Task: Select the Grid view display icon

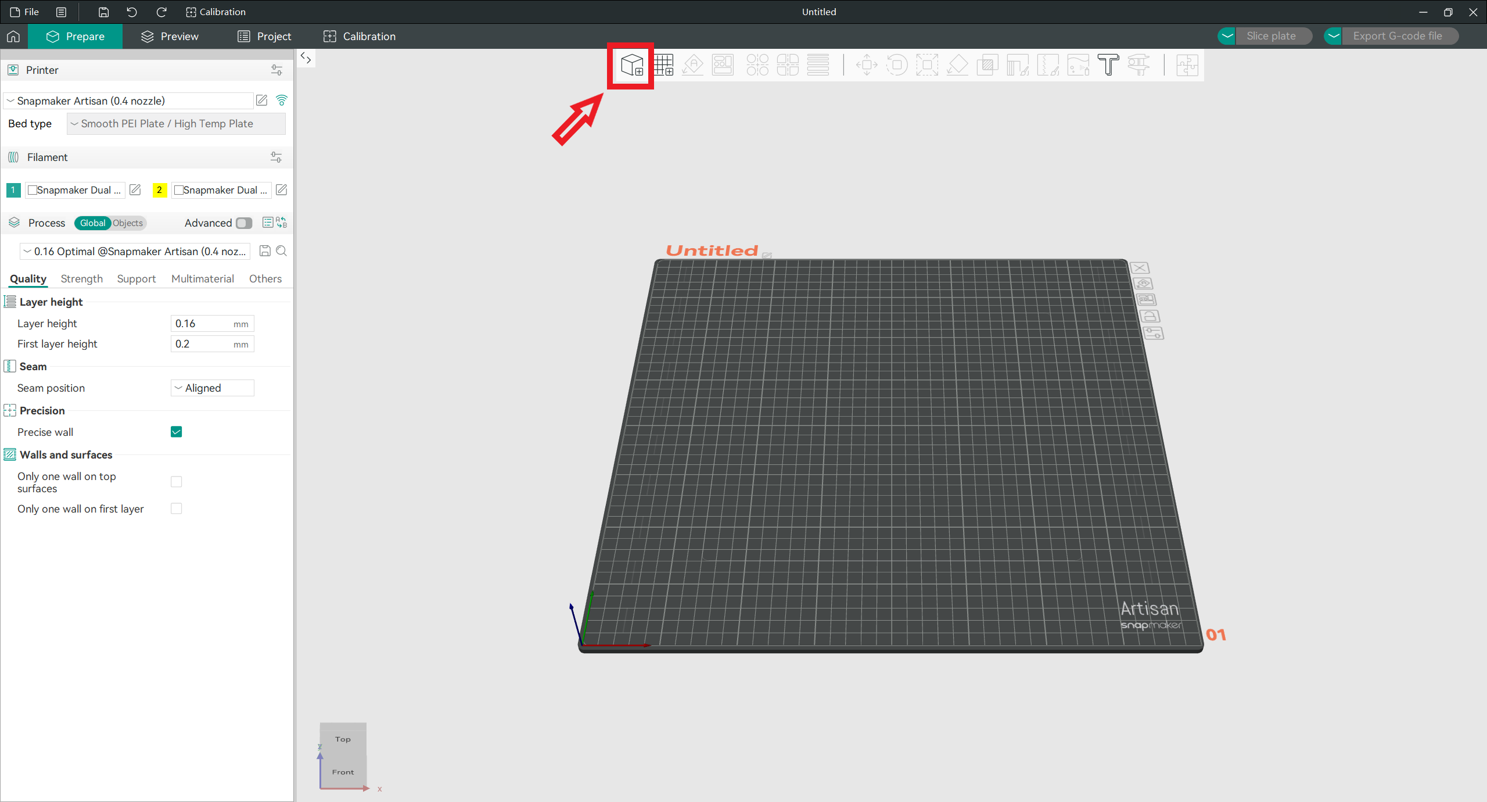Action: click(661, 63)
